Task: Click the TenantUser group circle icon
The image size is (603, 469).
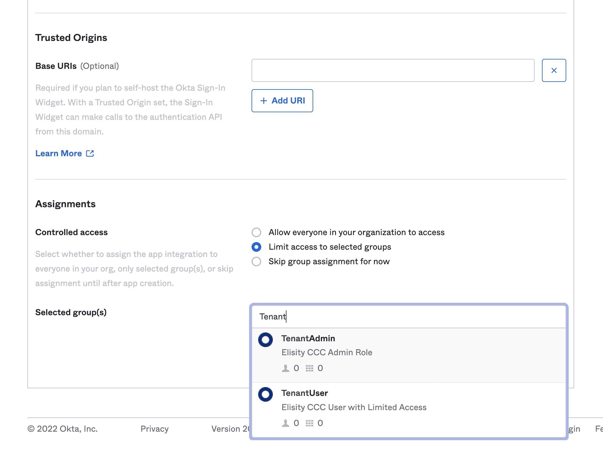Action: point(266,394)
